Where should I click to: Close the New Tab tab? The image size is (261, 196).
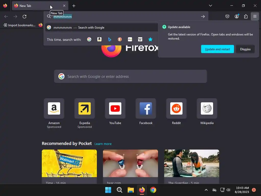pos(64,6)
